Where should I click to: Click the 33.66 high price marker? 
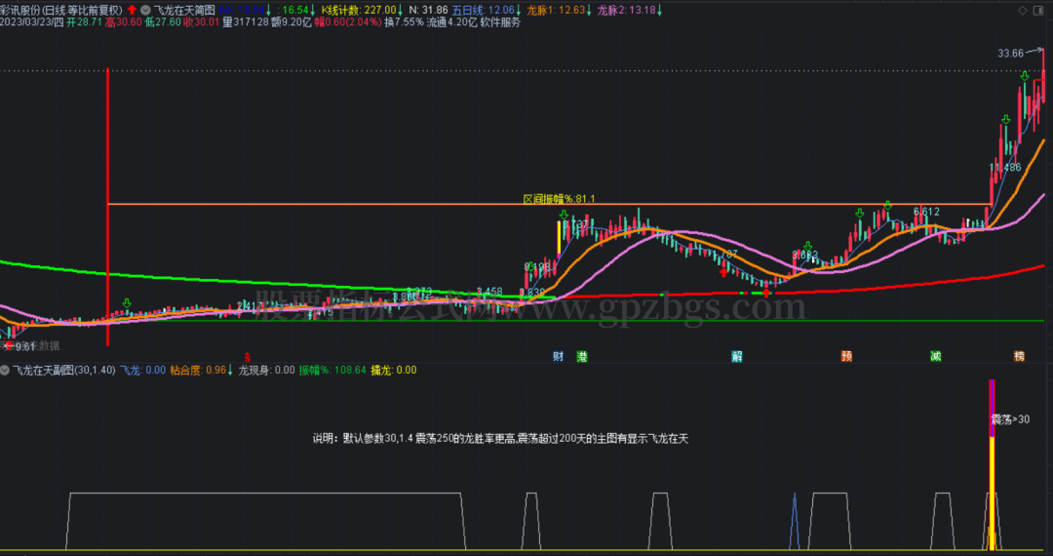pyautogui.click(x=1011, y=53)
